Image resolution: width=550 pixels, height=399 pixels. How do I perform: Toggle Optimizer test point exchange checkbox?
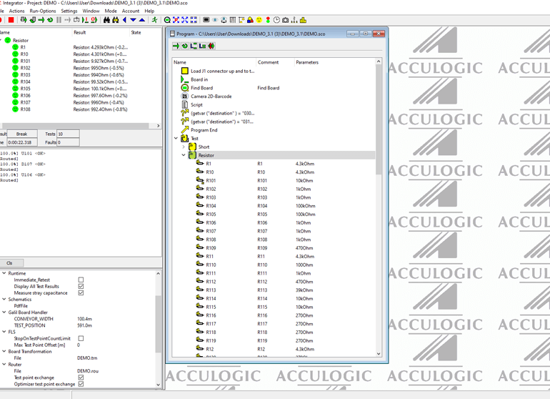tap(81, 384)
